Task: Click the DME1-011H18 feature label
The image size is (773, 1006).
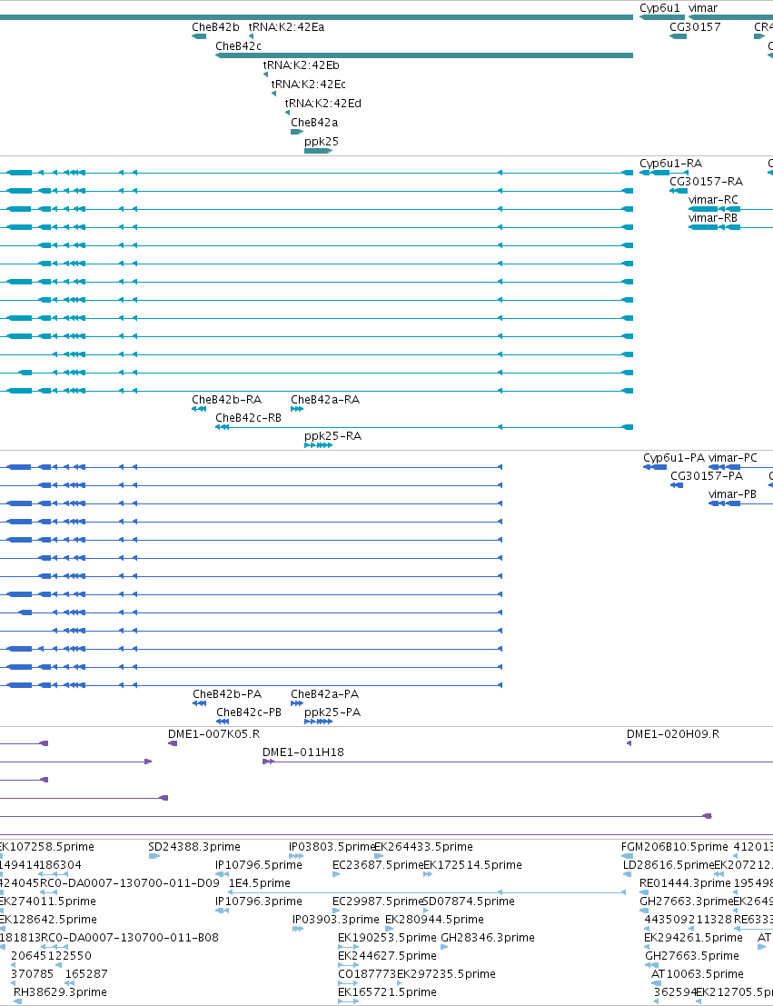Action: (x=303, y=752)
